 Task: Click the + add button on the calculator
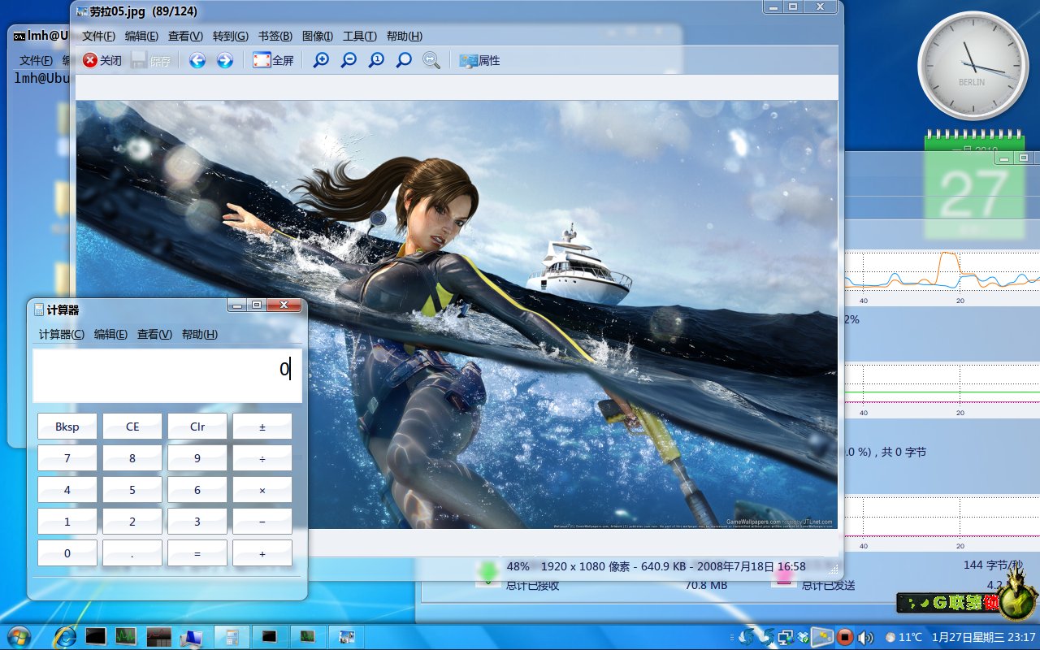coord(262,553)
